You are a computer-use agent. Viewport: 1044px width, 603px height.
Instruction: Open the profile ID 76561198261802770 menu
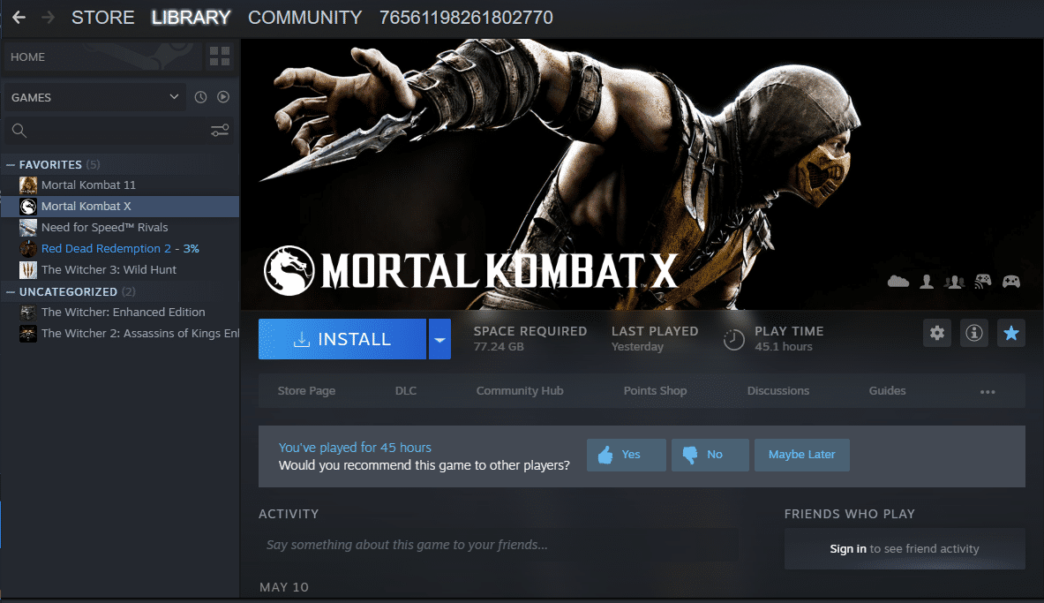point(466,18)
